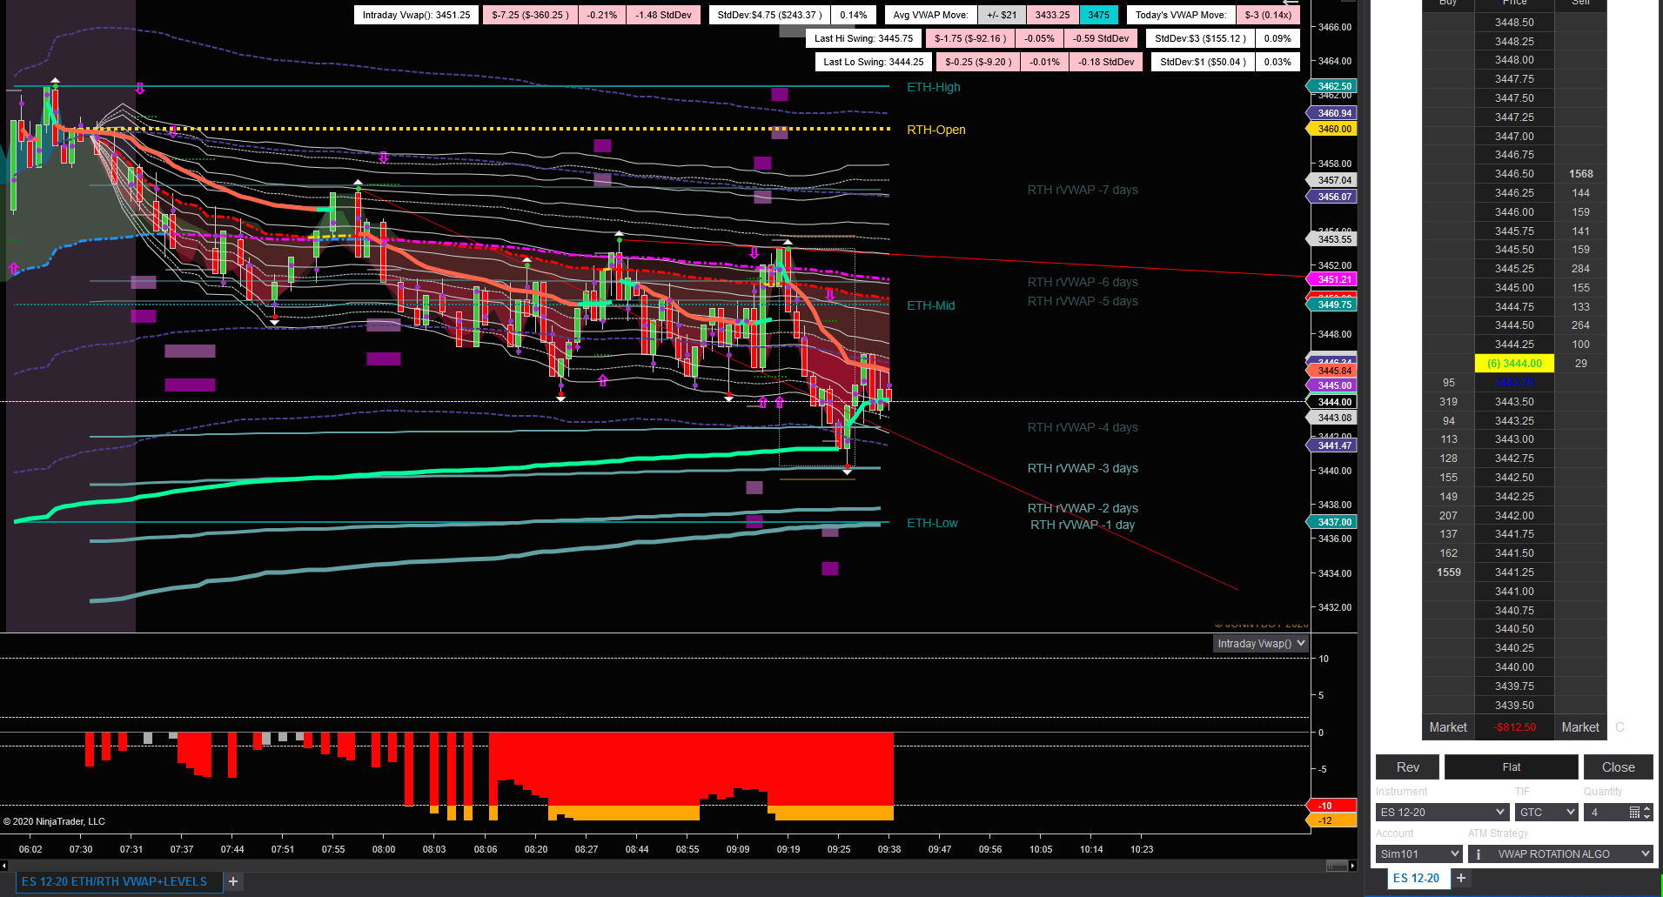This screenshot has height=897, width=1663.
Task: Click the sell cell 1568 at 3446.50
Action: [x=1580, y=174]
